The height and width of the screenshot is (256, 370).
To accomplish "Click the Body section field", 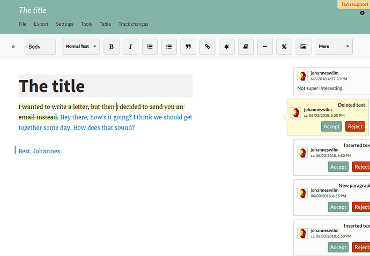I will click(x=40, y=47).
